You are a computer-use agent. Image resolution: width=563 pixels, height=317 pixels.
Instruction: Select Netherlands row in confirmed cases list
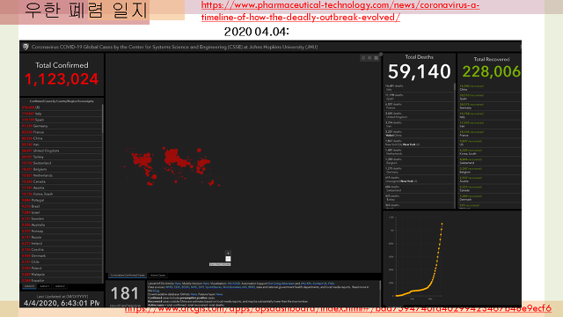click(62, 175)
